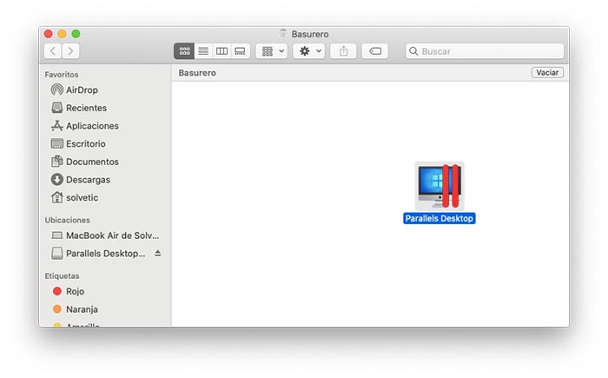Click the Aplicaciones sidebar icon

click(x=57, y=126)
